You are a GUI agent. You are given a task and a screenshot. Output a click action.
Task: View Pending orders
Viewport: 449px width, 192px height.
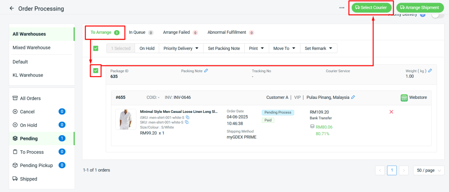tap(42, 139)
